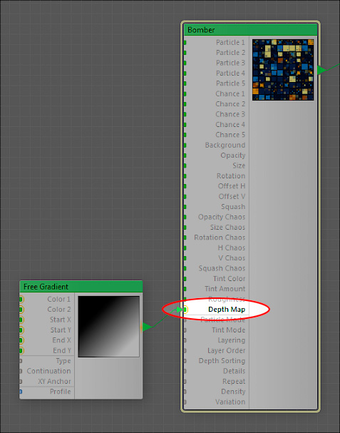Select the Chance 2 parameter label
This screenshot has width=340, height=433.
tap(230, 104)
